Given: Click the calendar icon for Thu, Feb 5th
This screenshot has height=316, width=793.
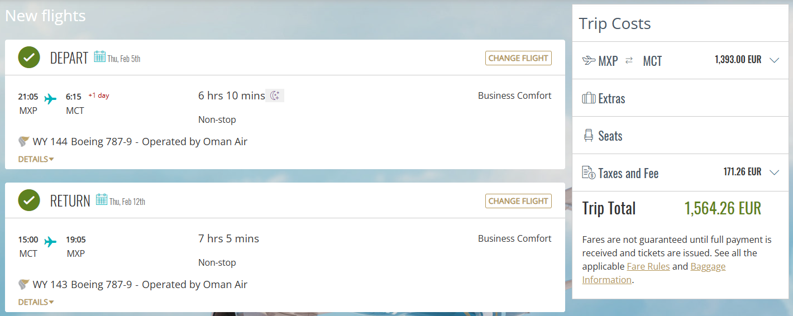Looking at the screenshot, I should click(x=100, y=56).
